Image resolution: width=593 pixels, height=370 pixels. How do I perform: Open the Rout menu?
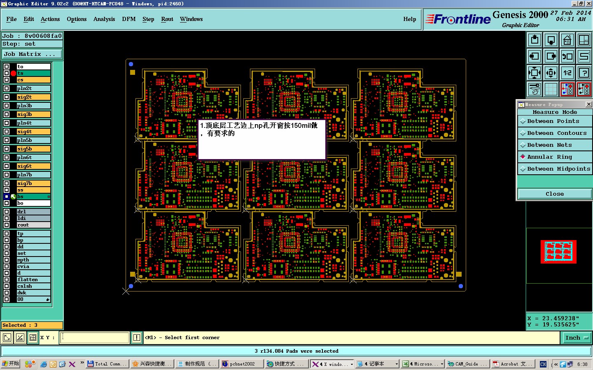tap(167, 19)
